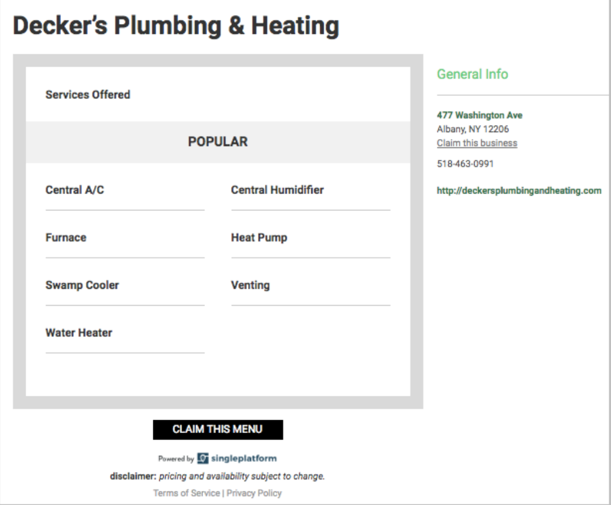This screenshot has width=611, height=505.
Task: Click the phone number 518-463-0991
Action: click(465, 164)
